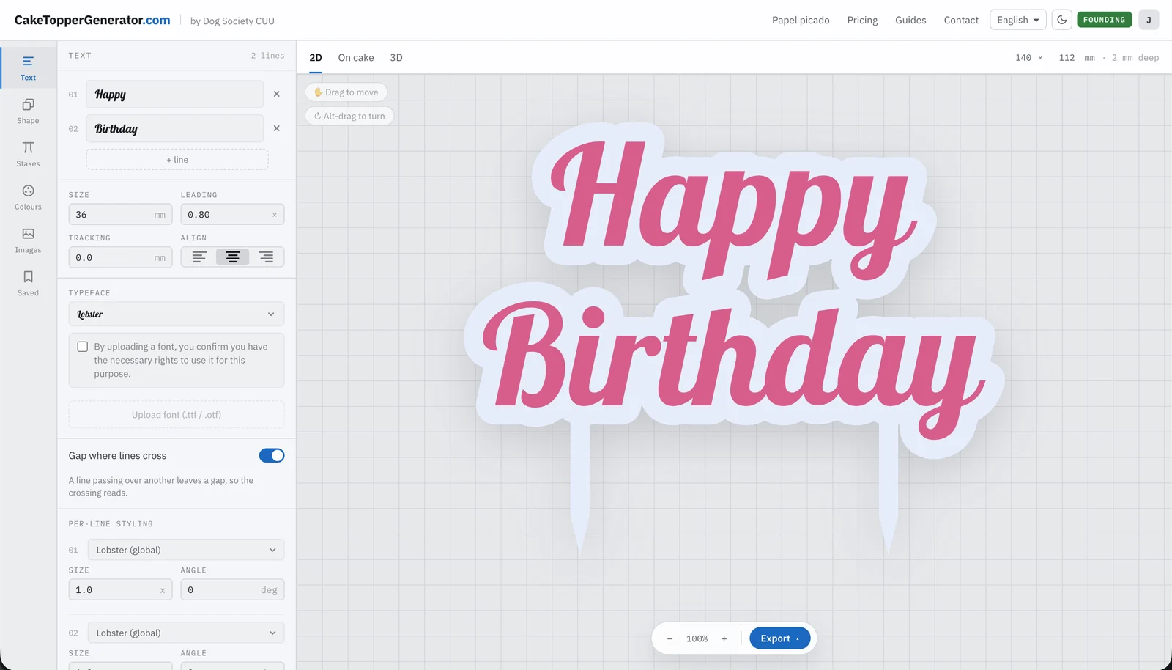This screenshot has width=1172, height=670.
Task: Open the Guides page
Action: coord(910,20)
